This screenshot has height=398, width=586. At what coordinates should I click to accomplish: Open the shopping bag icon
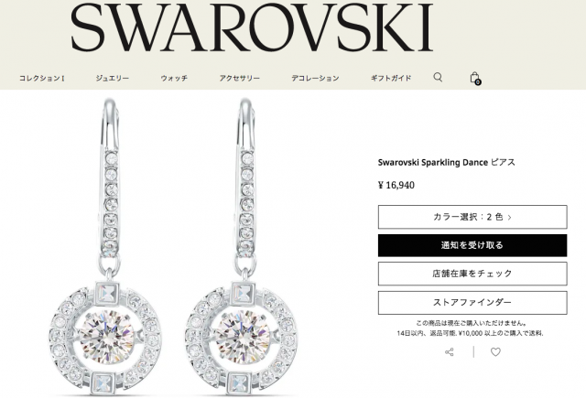click(x=475, y=78)
